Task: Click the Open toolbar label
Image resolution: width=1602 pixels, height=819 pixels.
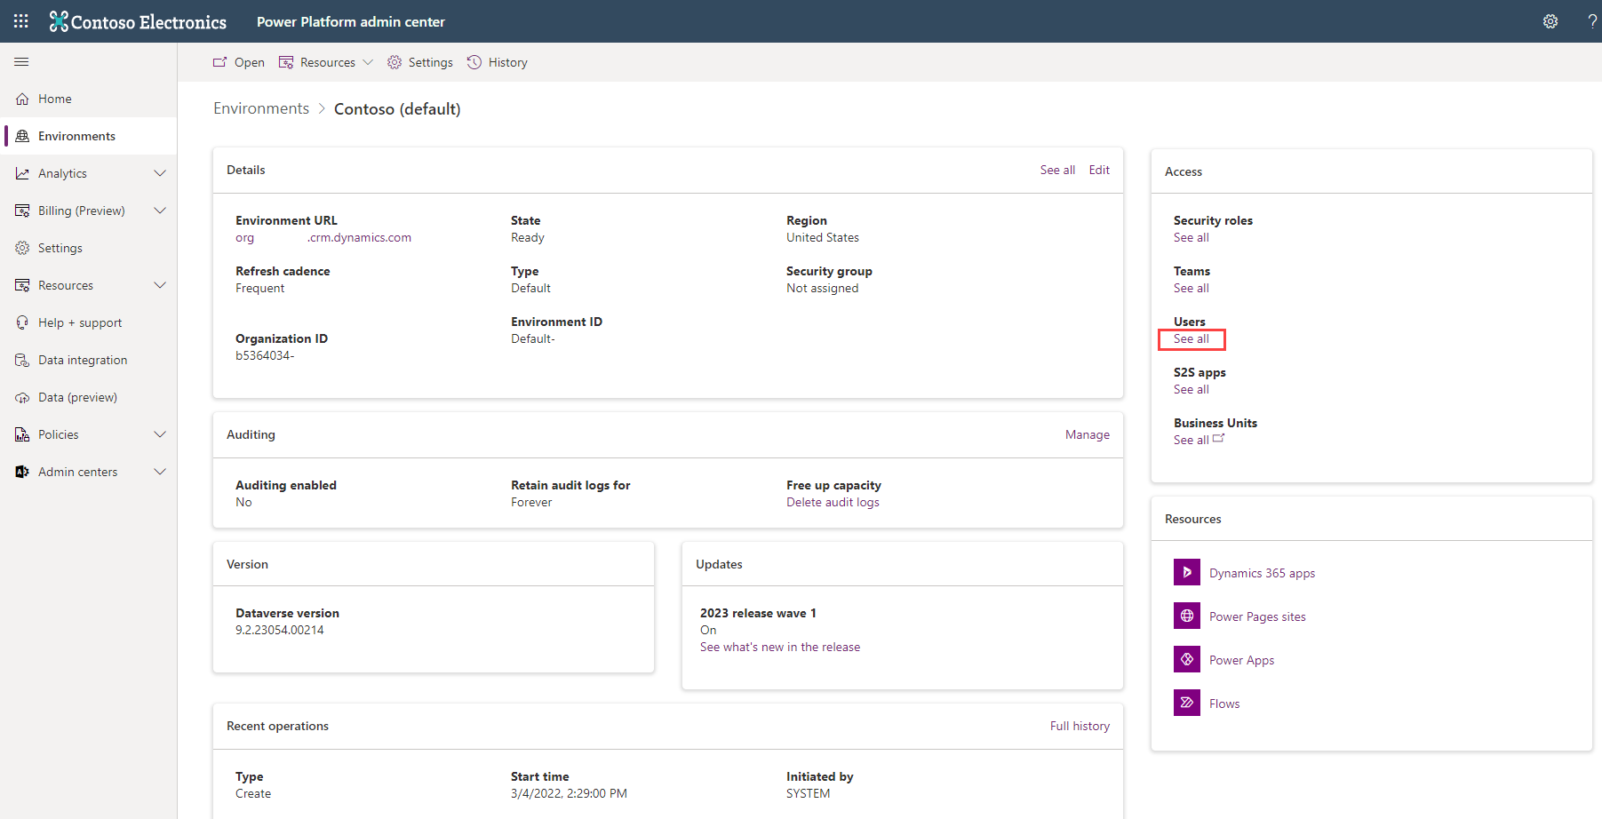Action: (x=250, y=62)
